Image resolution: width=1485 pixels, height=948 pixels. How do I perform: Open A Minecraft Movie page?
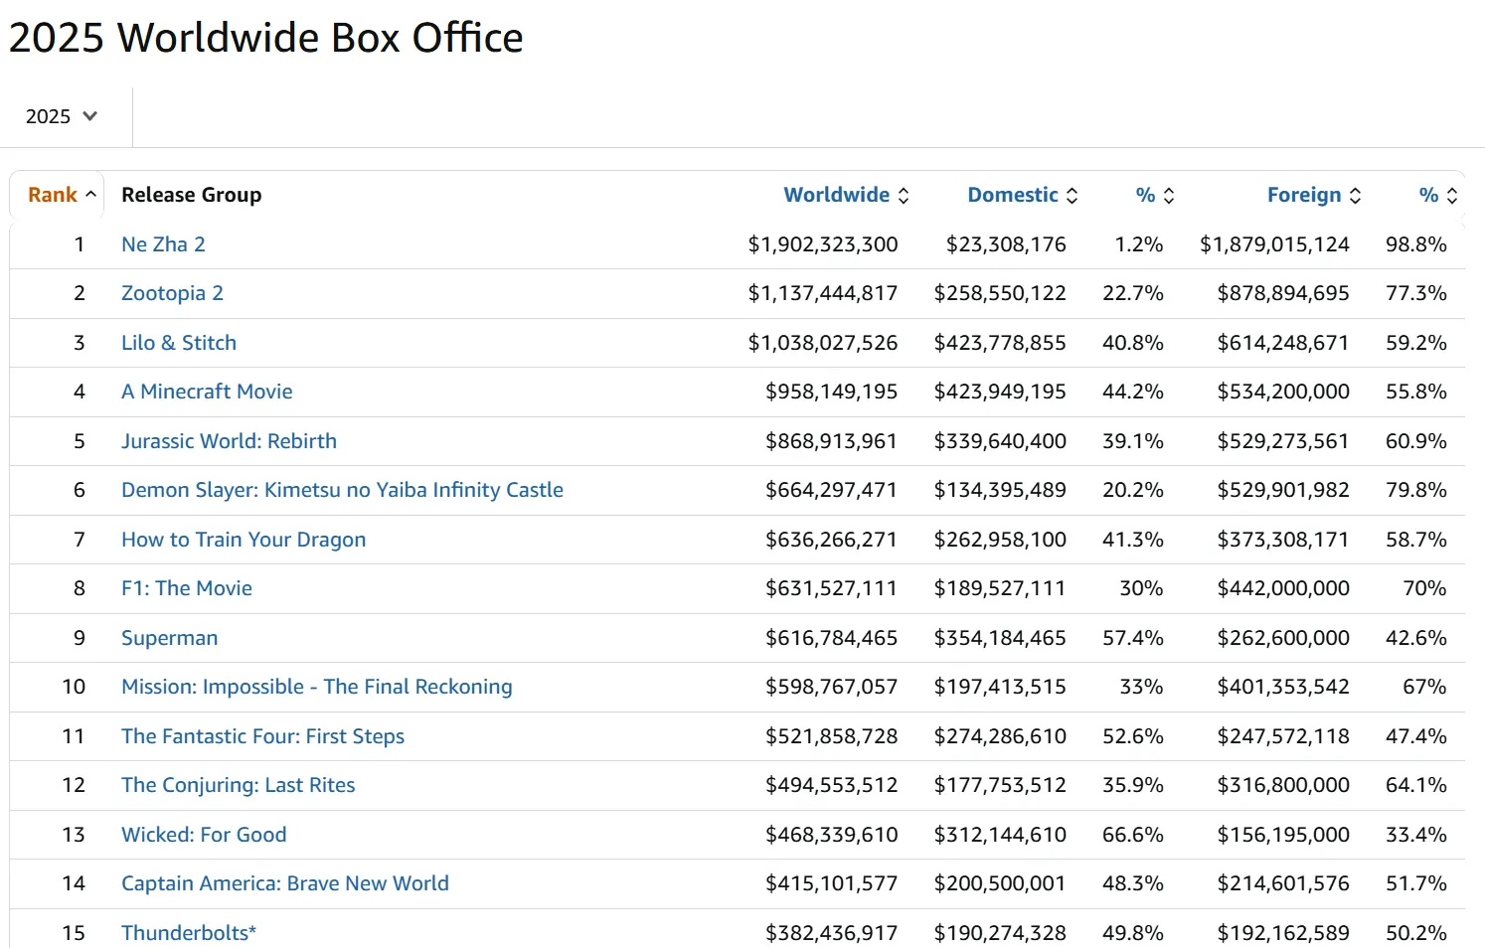point(207,392)
